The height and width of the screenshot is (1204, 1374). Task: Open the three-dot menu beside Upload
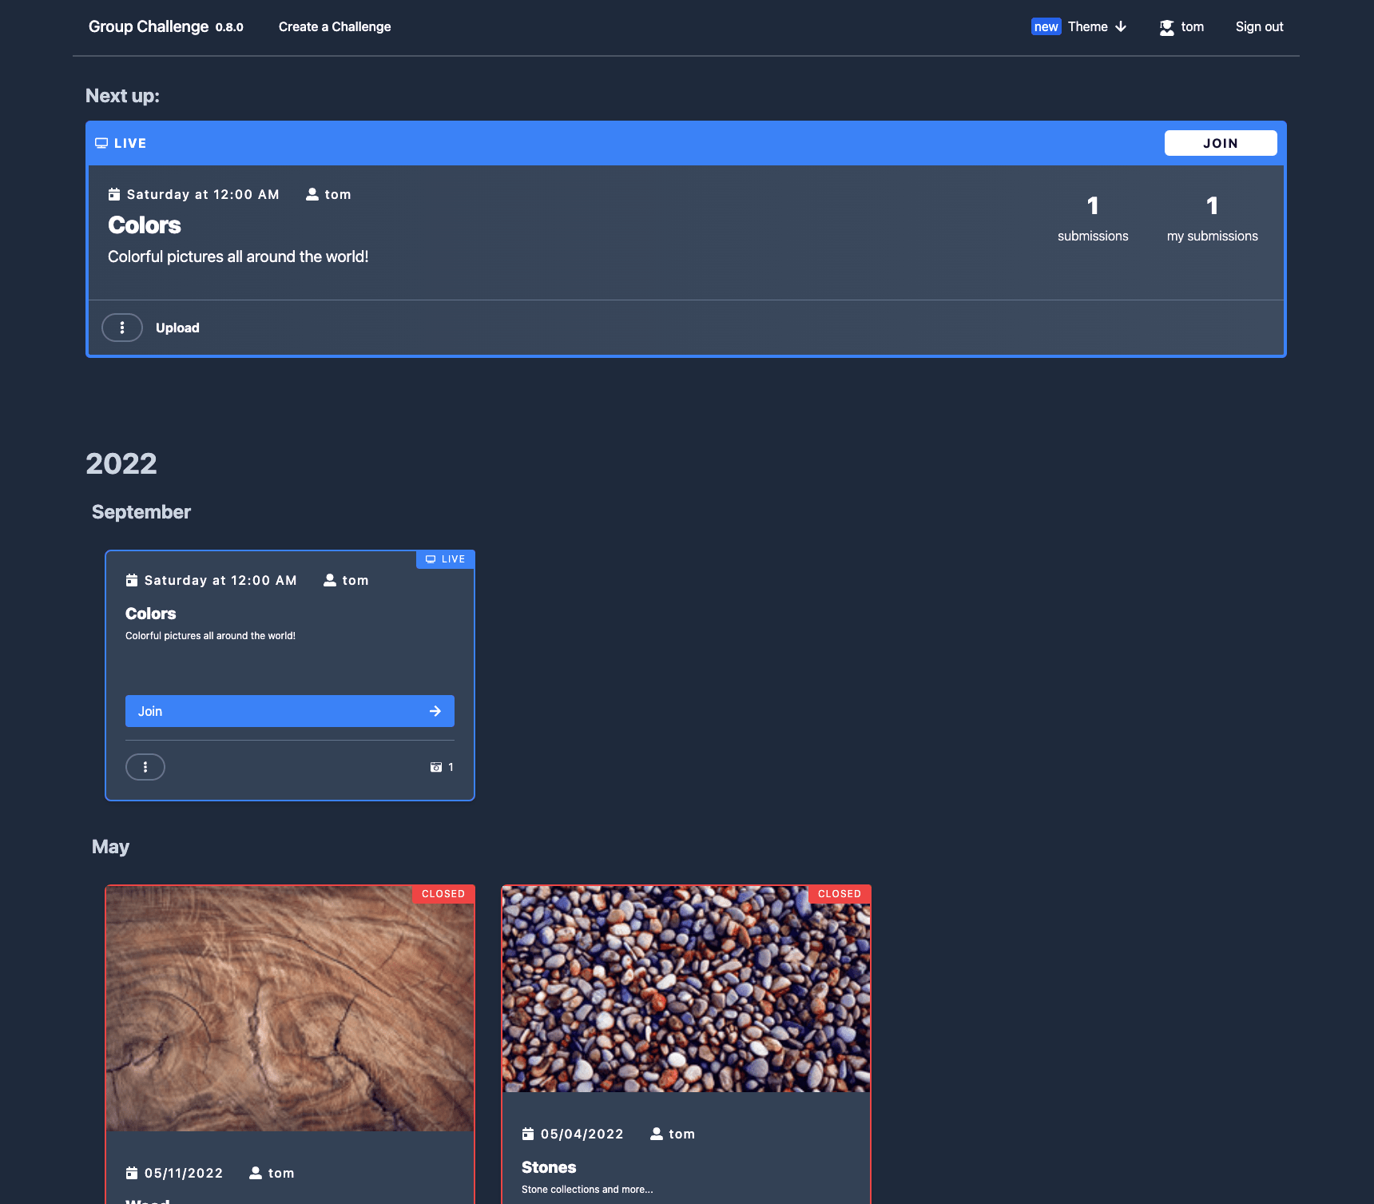[122, 328]
